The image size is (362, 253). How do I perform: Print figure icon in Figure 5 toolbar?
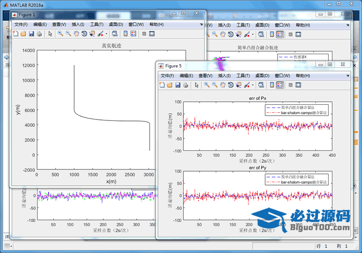tap(186, 85)
